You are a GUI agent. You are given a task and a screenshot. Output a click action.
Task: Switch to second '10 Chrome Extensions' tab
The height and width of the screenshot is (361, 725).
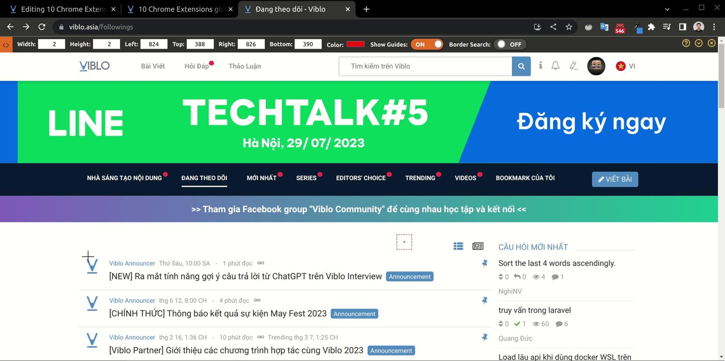tap(179, 9)
